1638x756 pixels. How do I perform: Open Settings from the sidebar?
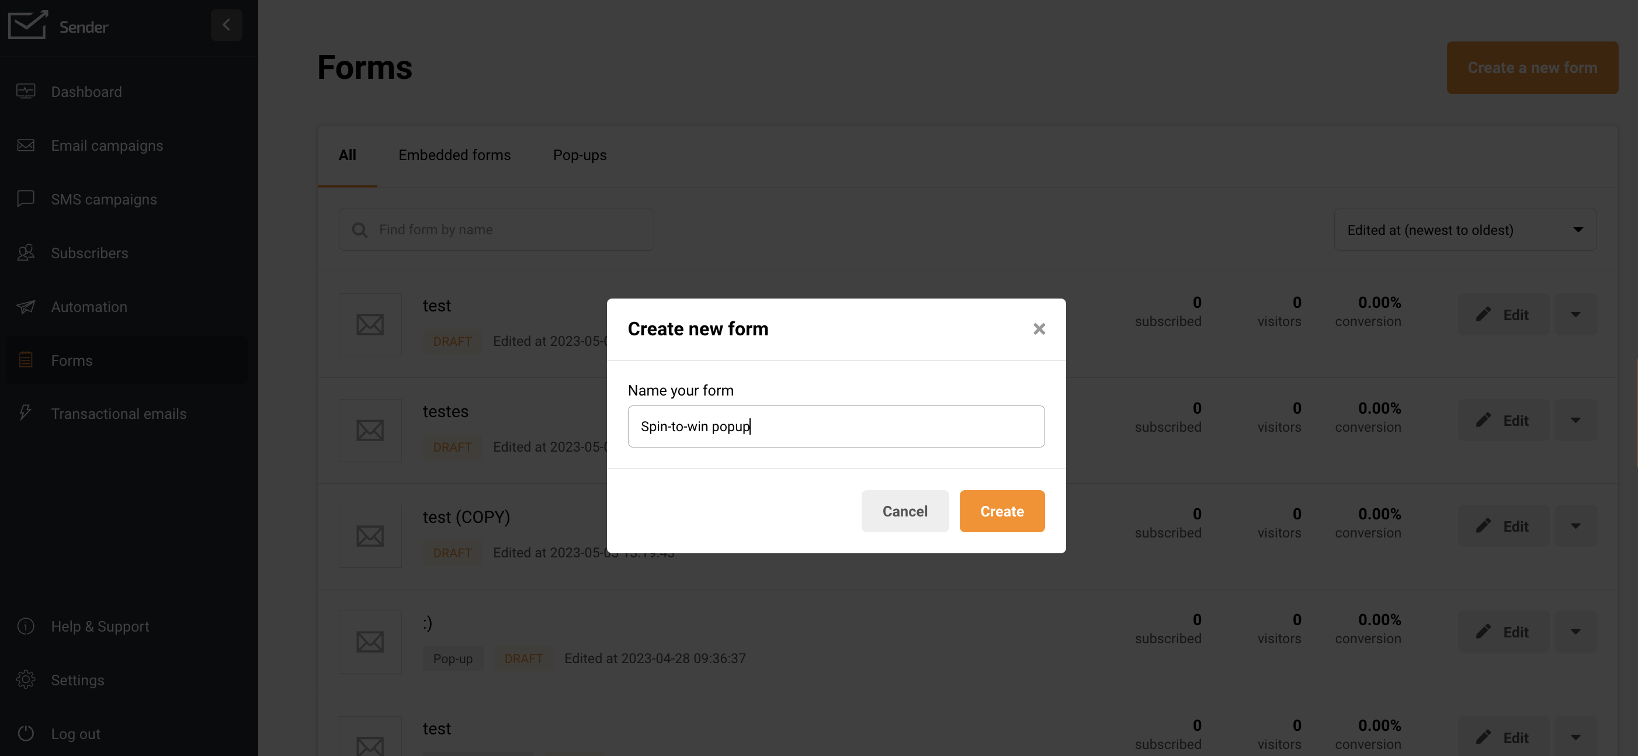78,680
